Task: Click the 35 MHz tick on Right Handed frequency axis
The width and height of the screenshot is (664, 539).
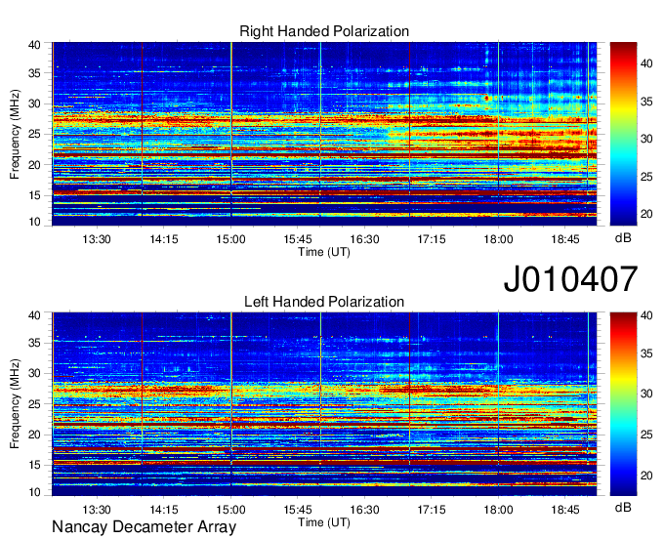Action: 34,73
